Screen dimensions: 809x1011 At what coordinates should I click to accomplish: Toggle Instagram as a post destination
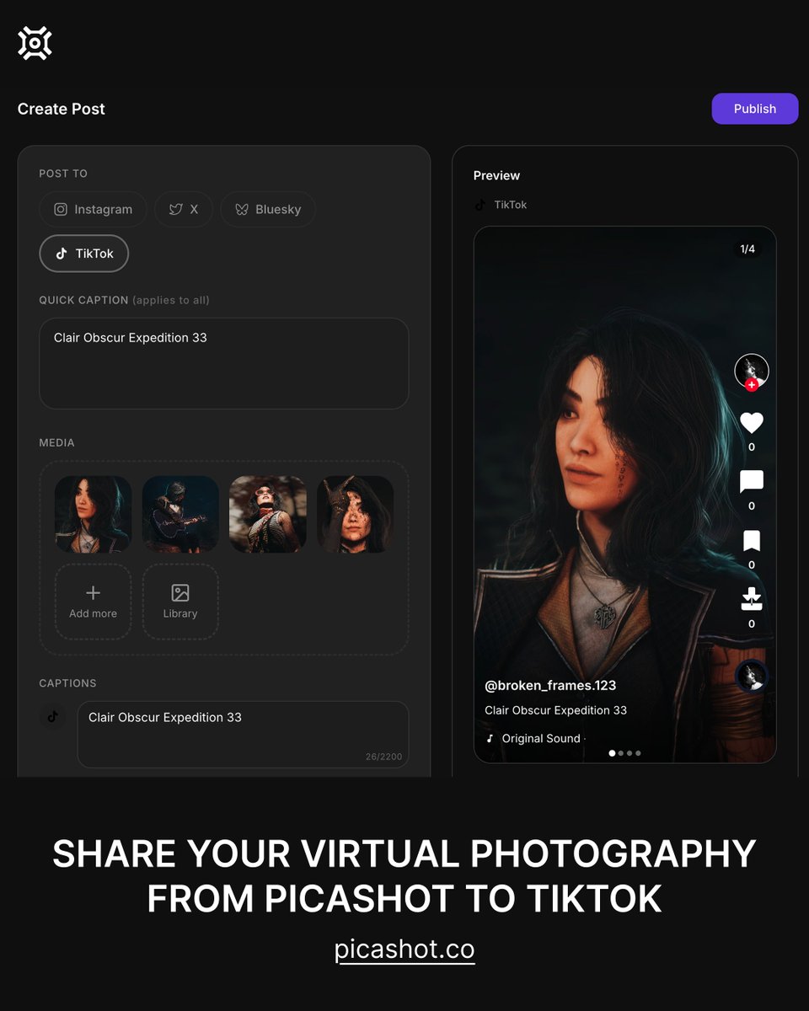click(x=93, y=210)
